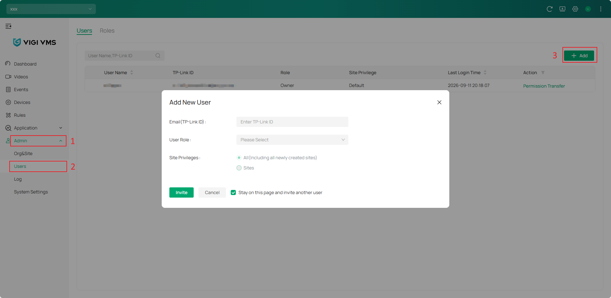The image size is (611, 298).
Task: Click the refresh icon in top bar
Action: 550,9
